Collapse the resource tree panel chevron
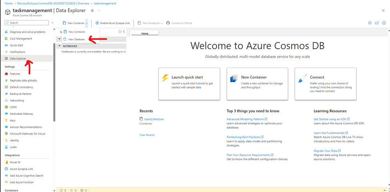The image size is (390, 192). tap(124, 32)
